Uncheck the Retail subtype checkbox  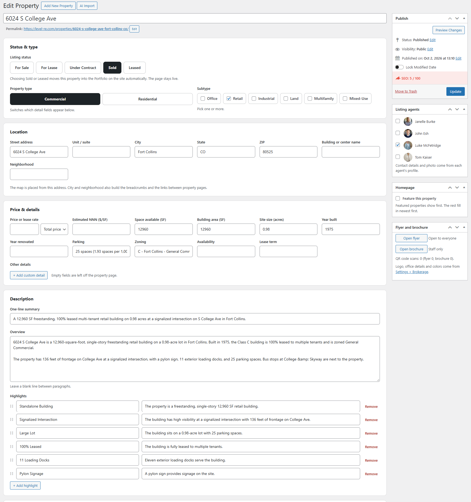coord(229,99)
